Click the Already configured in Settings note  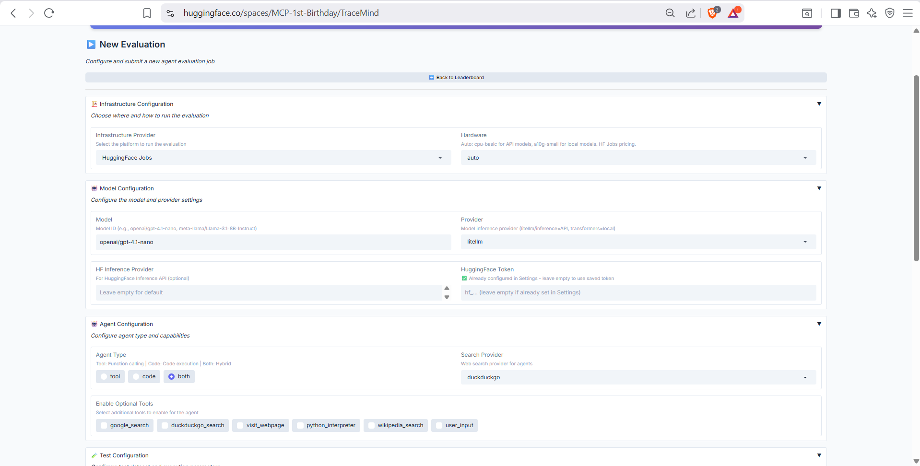pyautogui.click(x=538, y=279)
